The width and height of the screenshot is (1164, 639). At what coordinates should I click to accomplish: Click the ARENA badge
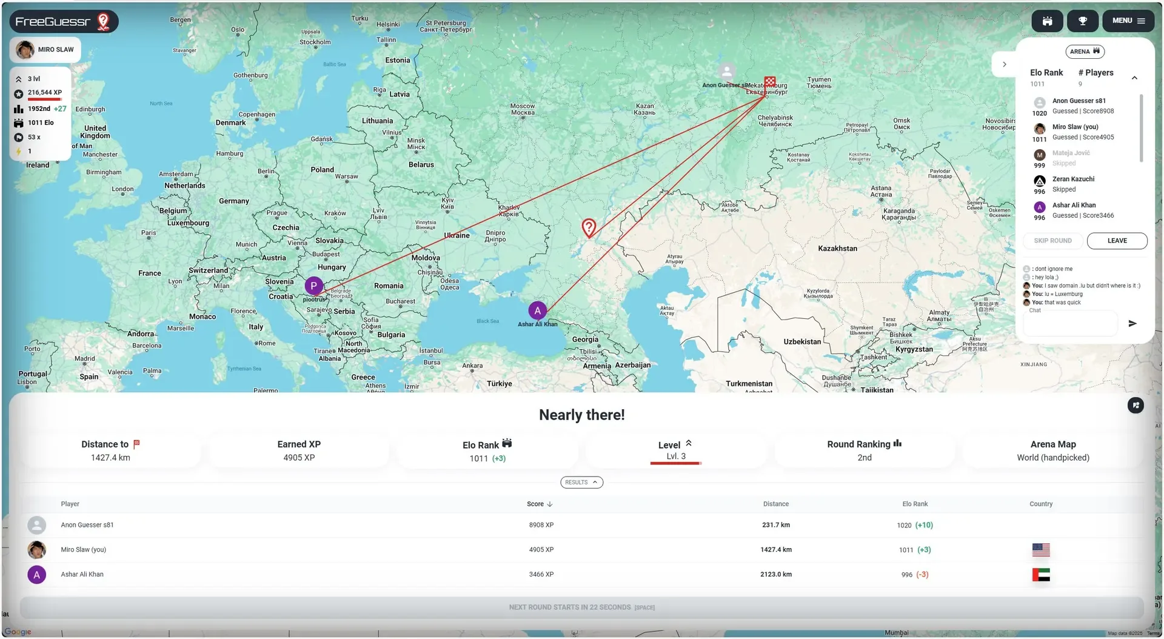coord(1085,52)
